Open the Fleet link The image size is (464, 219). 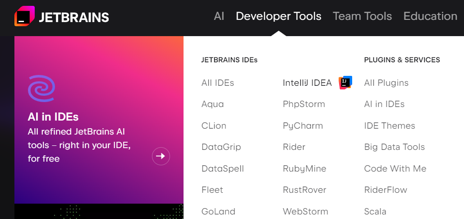[x=212, y=190]
